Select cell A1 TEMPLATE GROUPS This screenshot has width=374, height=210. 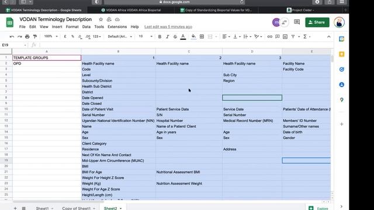click(47, 58)
